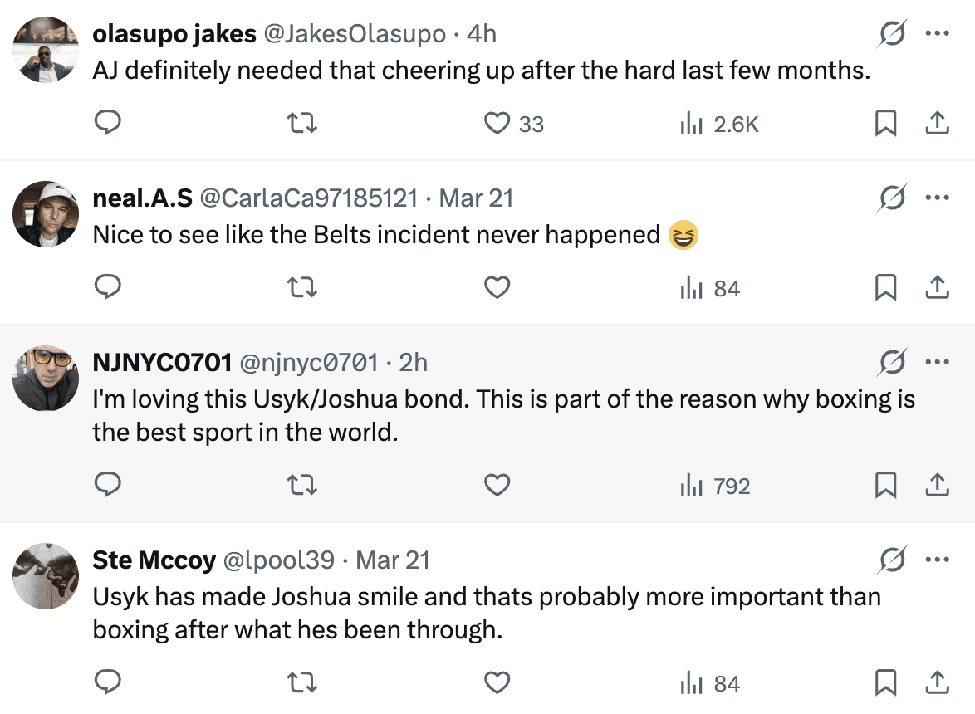Screen dimensions: 975x714
Task: Share olasupo jakes' tweet
Action: point(937,124)
